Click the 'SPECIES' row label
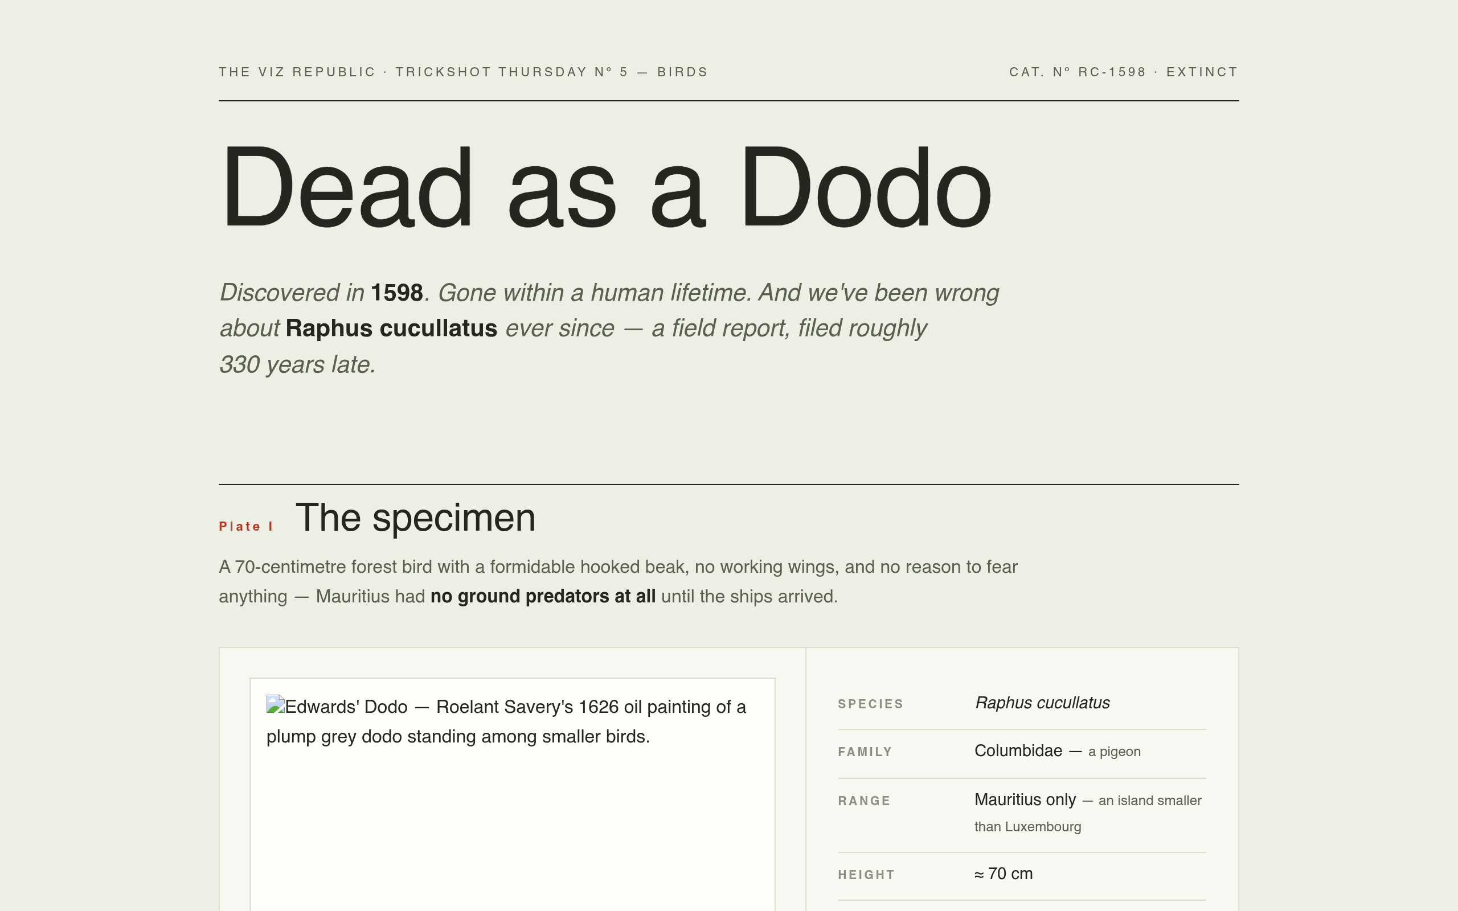This screenshot has height=911, width=1458. tap(871, 704)
